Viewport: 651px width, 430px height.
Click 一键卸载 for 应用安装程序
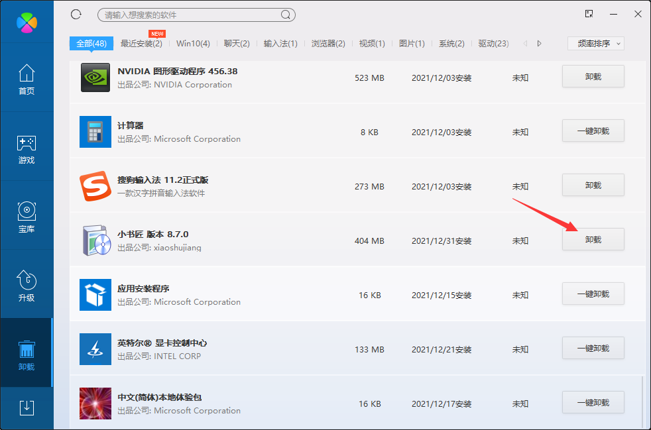(x=593, y=294)
